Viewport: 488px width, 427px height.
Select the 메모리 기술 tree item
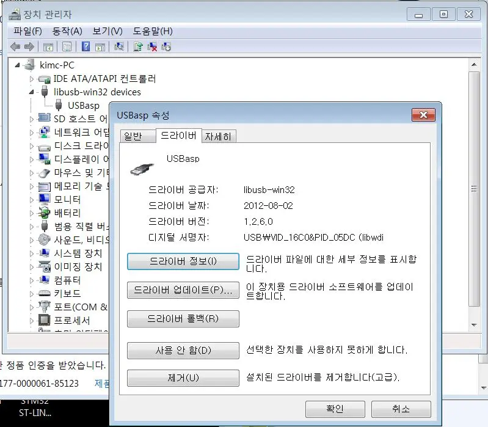(x=81, y=186)
